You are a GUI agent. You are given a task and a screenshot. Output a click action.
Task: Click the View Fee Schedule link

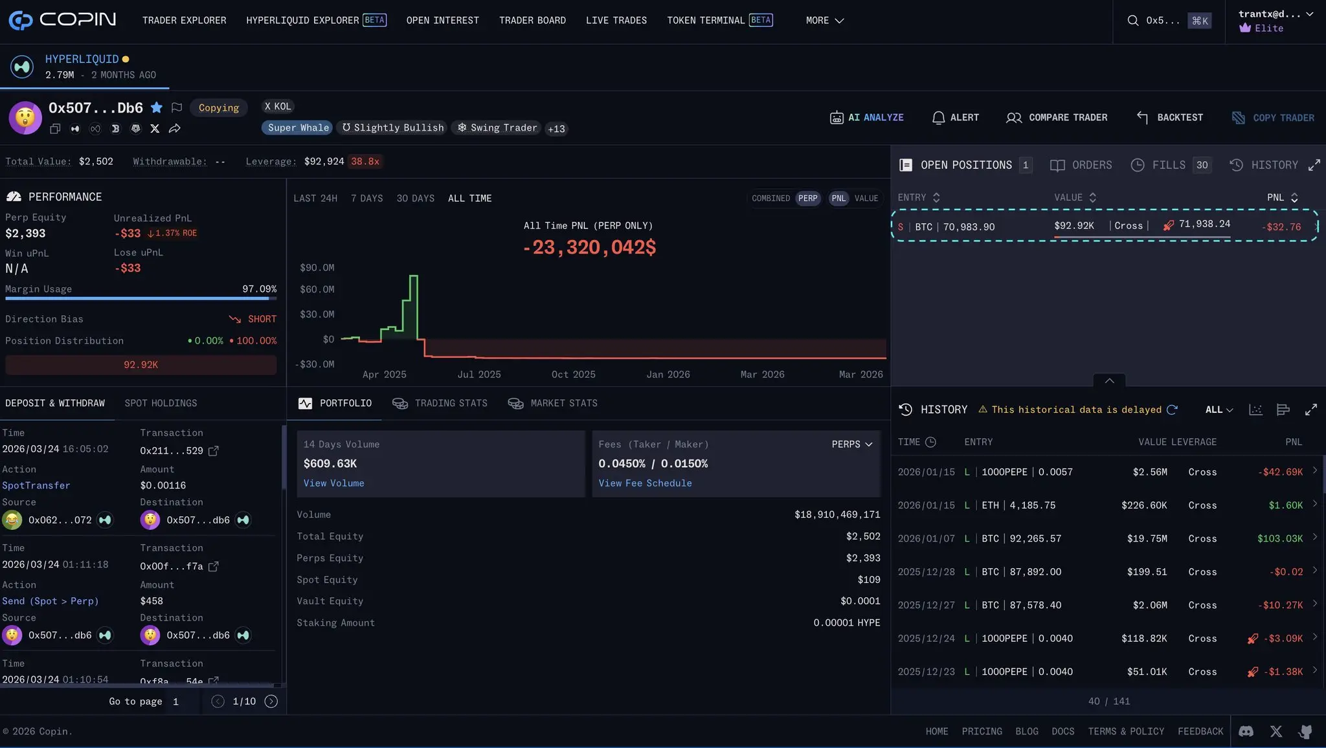[645, 483]
